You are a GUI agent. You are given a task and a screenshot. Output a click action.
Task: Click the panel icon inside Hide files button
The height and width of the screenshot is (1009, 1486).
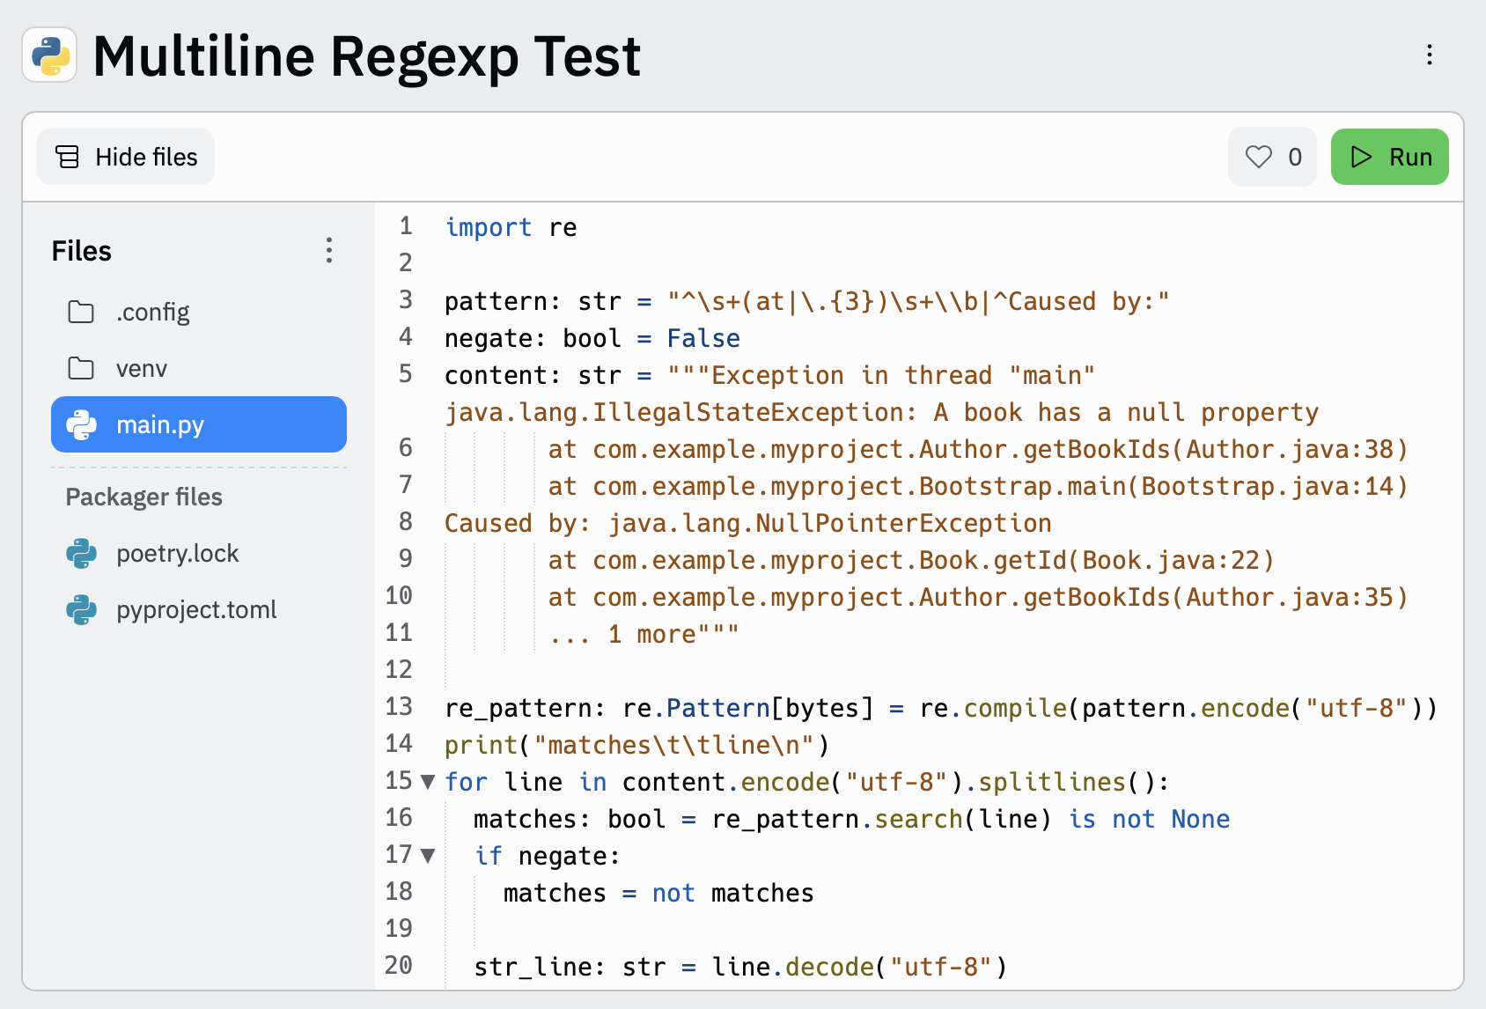pyautogui.click(x=67, y=156)
